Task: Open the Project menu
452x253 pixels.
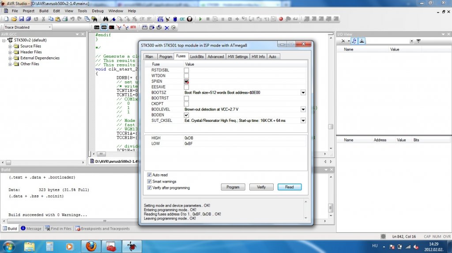Action: (28, 11)
